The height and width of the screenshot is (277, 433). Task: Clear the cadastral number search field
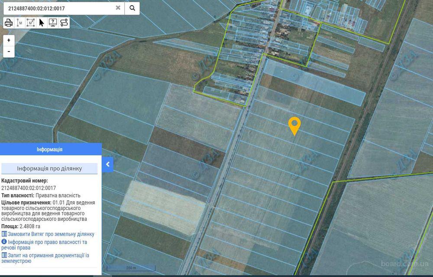pyautogui.click(x=118, y=8)
